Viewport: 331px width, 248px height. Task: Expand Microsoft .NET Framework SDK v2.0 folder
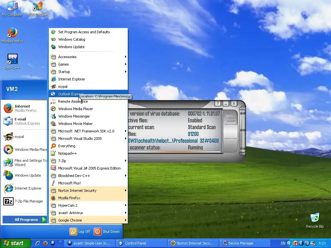coord(88,131)
